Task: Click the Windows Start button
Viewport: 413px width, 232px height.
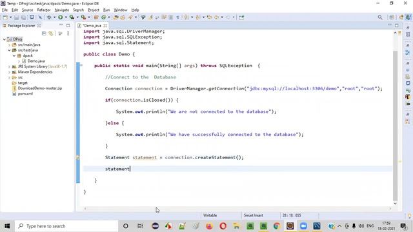Action: point(7,226)
